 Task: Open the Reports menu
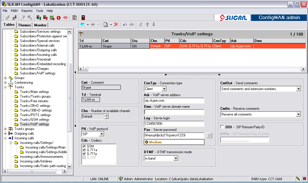(27, 11)
